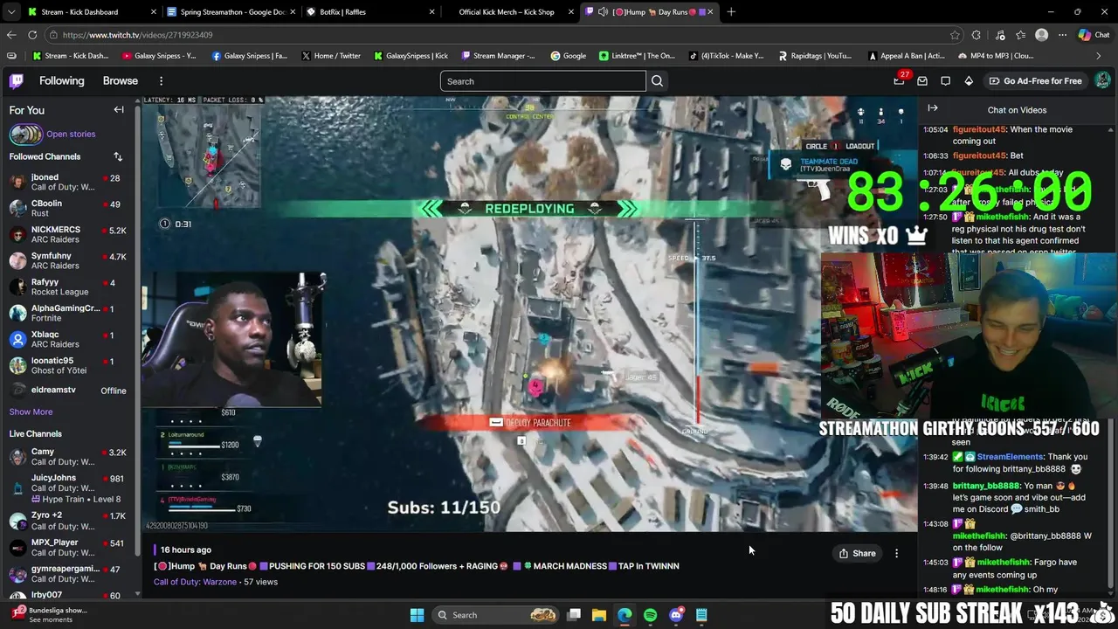
Task: Click the Windows Start button
Action: click(x=417, y=615)
